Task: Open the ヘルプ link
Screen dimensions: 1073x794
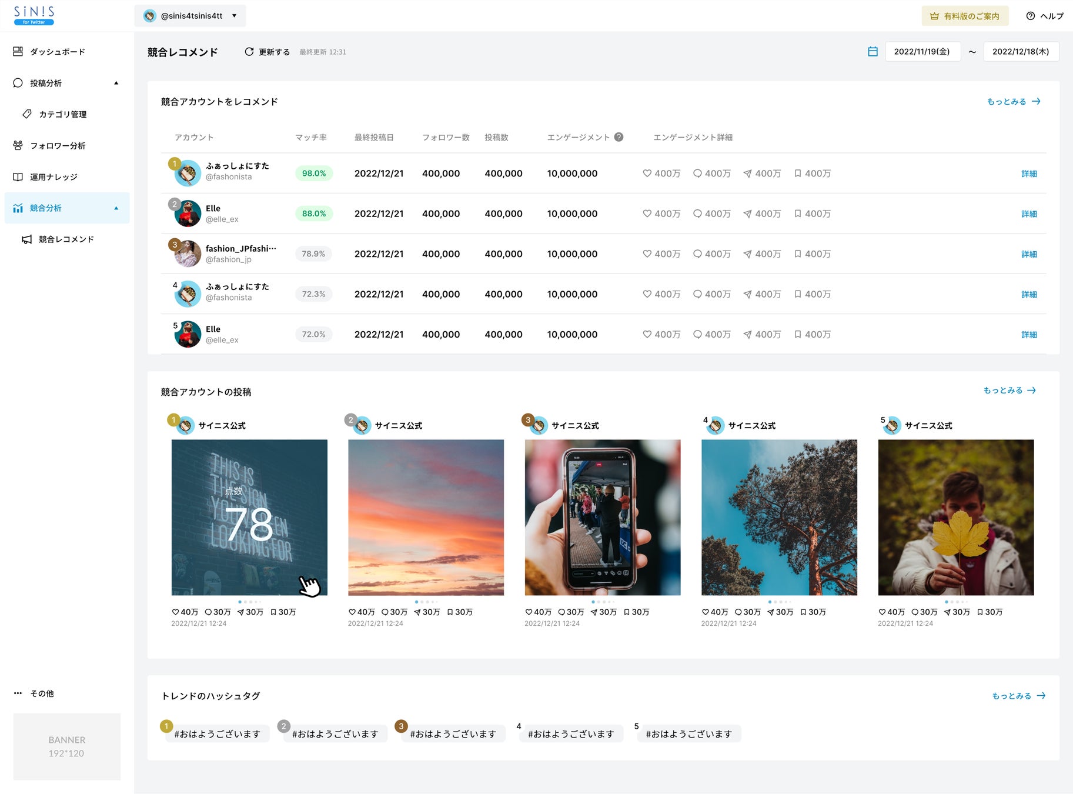Action: click(x=1045, y=16)
